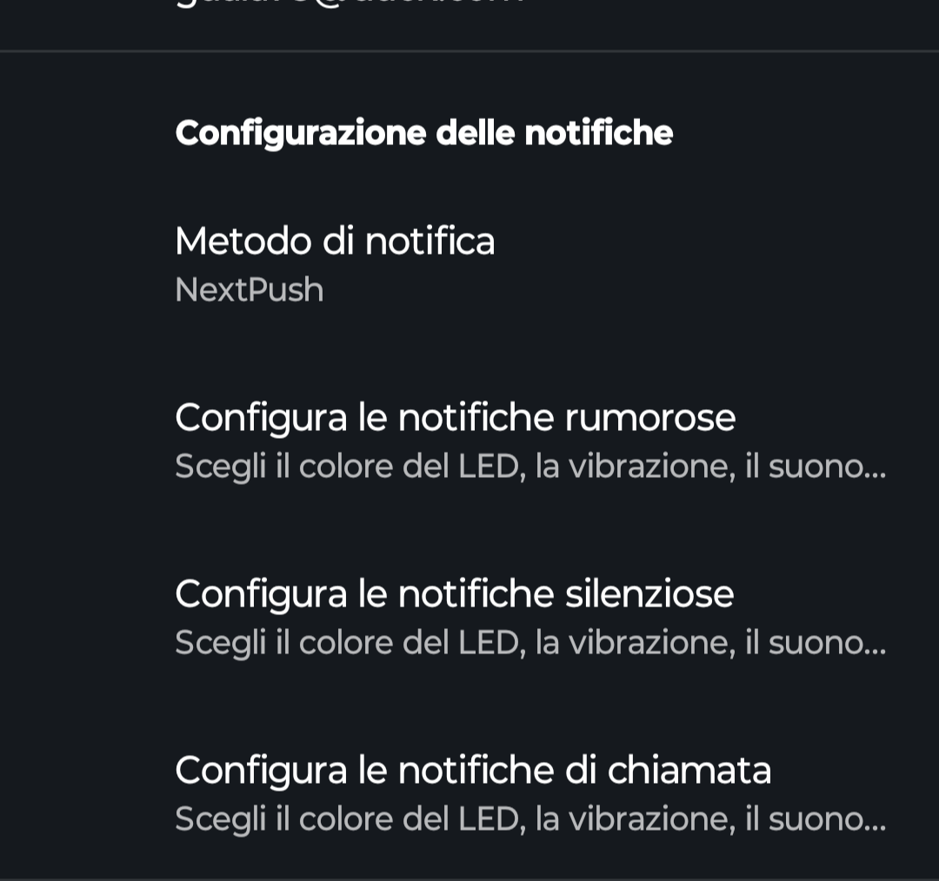
Task: Click the word Metodo in the notification method row
Action: (243, 242)
